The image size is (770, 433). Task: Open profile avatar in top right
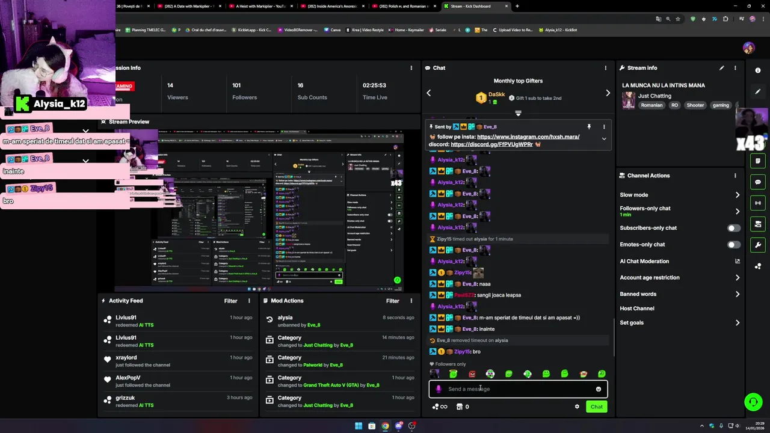tap(748, 48)
